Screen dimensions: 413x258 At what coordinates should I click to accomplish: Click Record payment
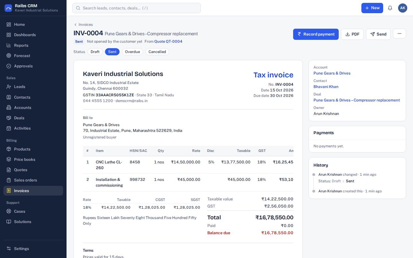(316, 34)
